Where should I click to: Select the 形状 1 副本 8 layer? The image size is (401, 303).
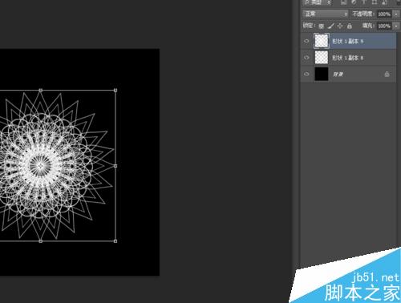(x=348, y=58)
